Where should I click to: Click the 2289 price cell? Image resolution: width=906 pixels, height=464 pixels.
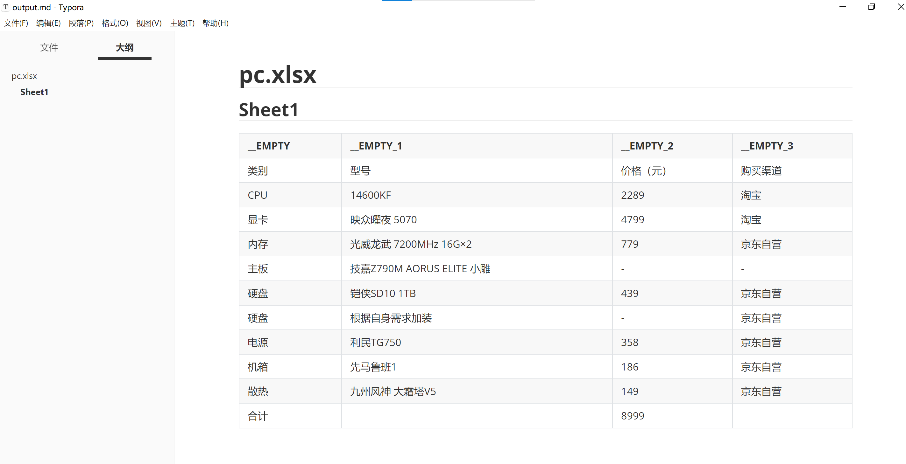point(672,195)
